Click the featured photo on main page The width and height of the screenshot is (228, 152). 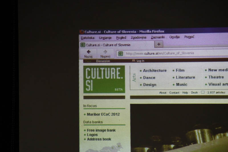point(179,128)
